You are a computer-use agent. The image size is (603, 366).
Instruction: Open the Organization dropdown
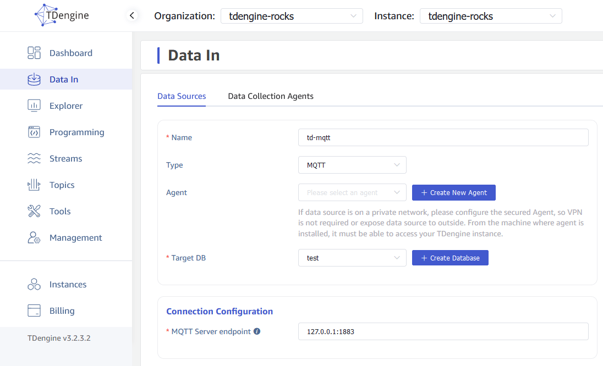point(292,16)
